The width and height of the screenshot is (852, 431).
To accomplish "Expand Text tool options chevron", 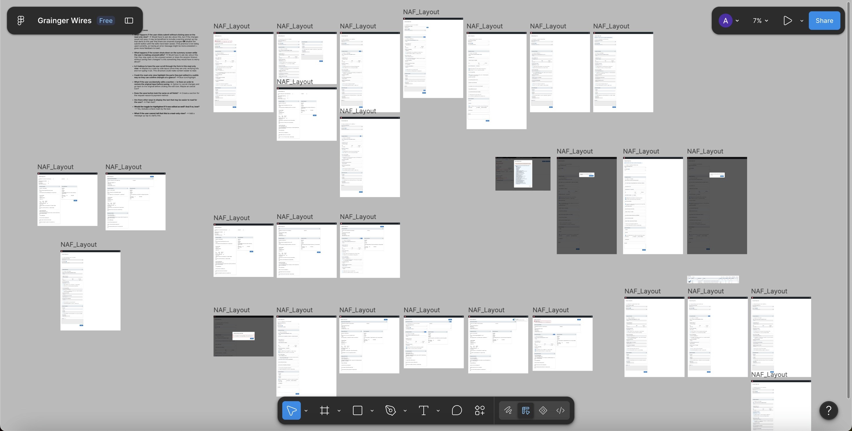I will click(438, 410).
